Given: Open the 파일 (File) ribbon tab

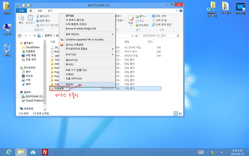Looking at the screenshot, I should click(21, 11).
